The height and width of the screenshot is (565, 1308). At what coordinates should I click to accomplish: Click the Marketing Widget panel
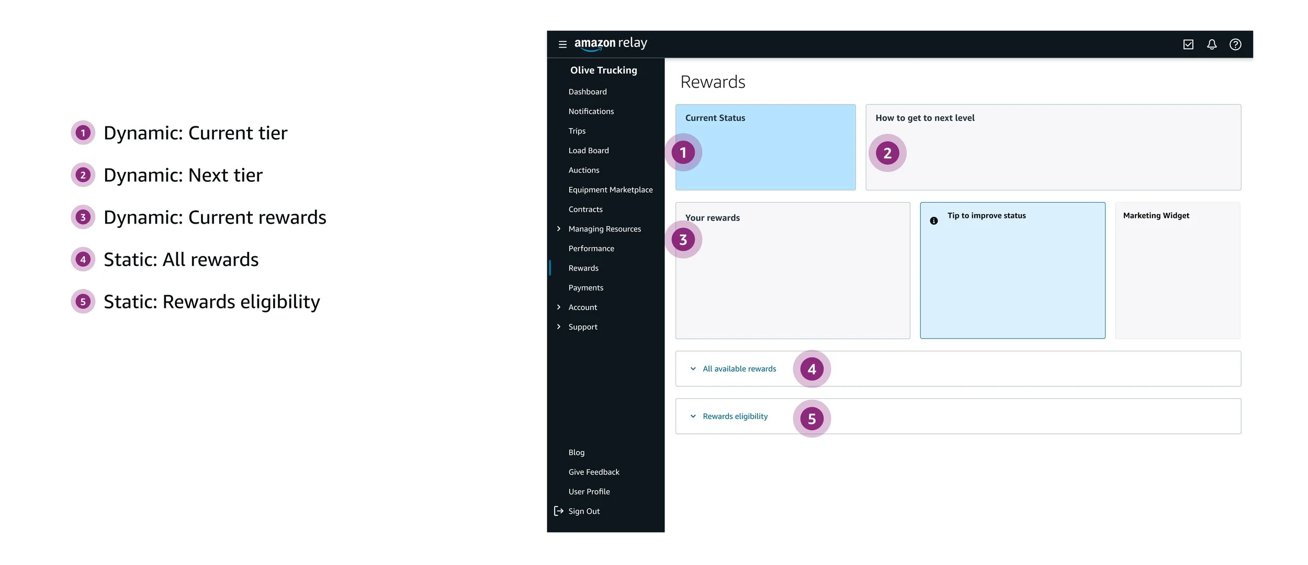pos(1177,270)
